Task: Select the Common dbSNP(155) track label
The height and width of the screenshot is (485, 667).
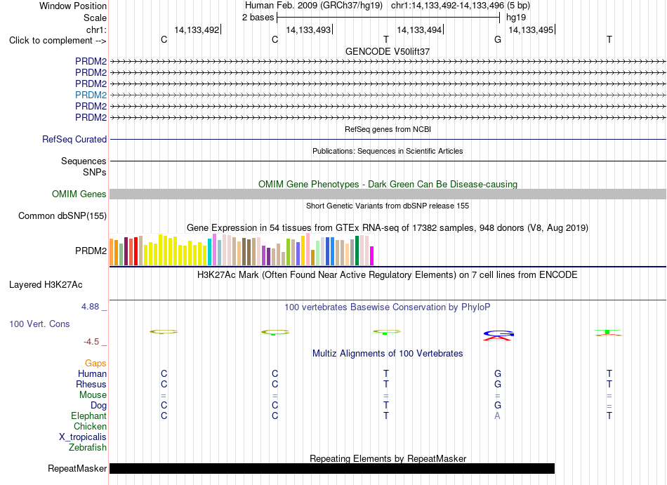Action: click(x=62, y=215)
